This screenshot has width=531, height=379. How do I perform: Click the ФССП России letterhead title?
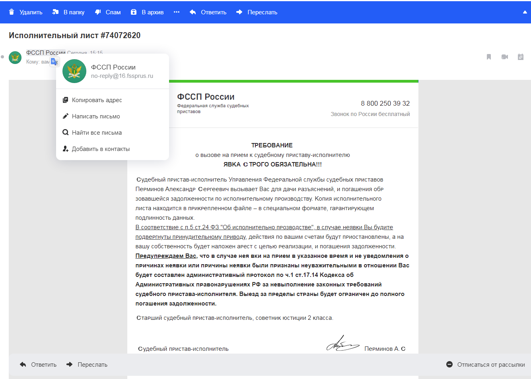206,97
